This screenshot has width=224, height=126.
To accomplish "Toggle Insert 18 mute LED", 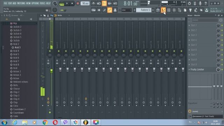I will (x=181, y=51).
